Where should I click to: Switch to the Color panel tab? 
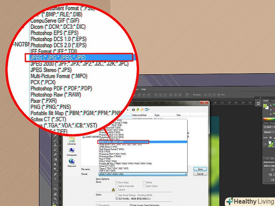266,100
